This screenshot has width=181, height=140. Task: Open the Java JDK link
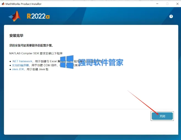tap(18, 69)
